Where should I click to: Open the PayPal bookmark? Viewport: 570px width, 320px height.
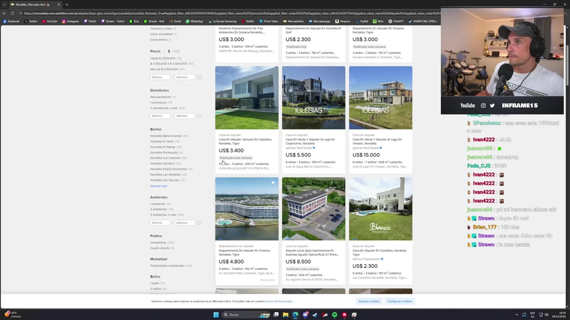click(362, 21)
